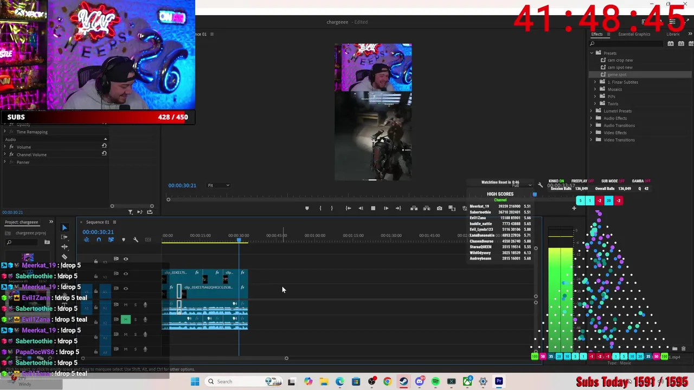Select the cam crop new preset
The width and height of the screenshot is (694, 390).
click(x=620, y=60)
